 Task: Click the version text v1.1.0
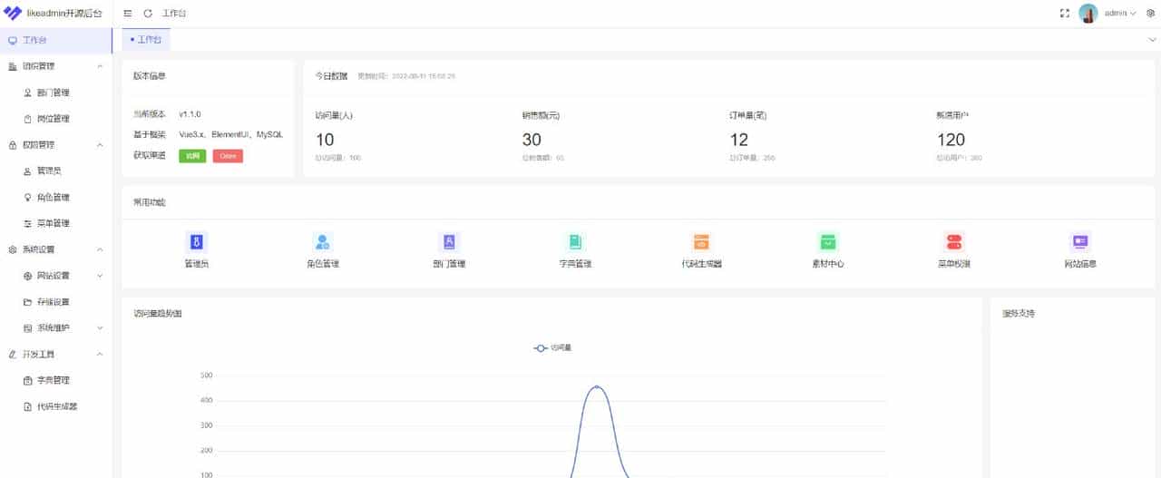[190, 114]
